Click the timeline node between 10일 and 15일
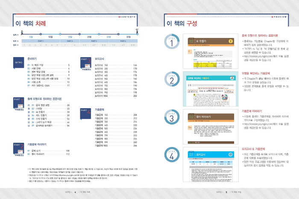The image size is (299, 199). click(x=60, y=34)
